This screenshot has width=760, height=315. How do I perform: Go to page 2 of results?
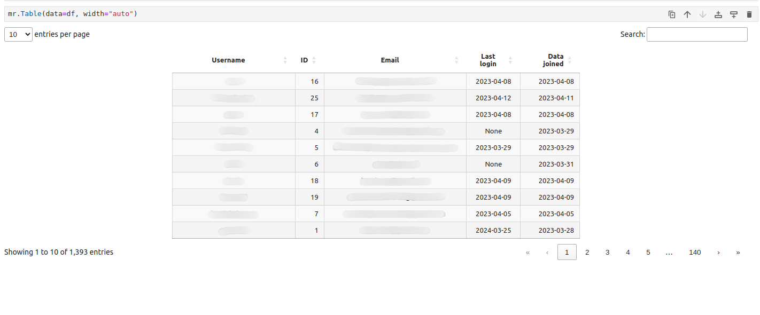[587, 252]
